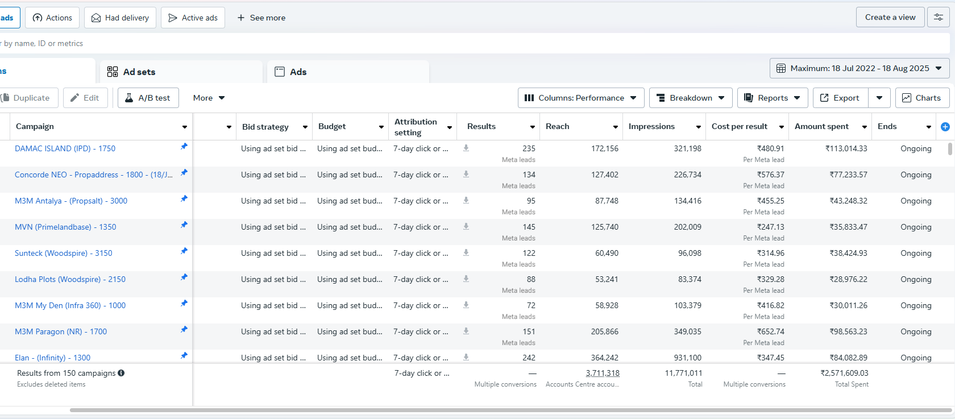The image size is (955, 419).
Task: Open Charts with the chart icon button
Action: [922, 98]
